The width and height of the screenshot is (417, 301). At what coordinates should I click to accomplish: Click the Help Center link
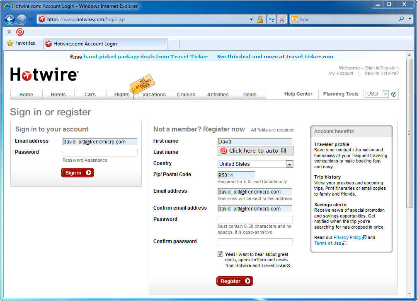(x=298, y=94)
